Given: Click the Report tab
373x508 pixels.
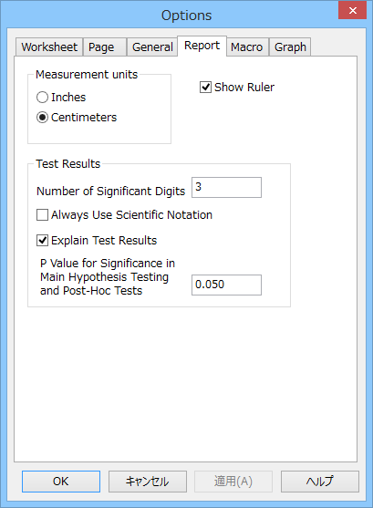Looking at the screenshot, I should 202,46.
